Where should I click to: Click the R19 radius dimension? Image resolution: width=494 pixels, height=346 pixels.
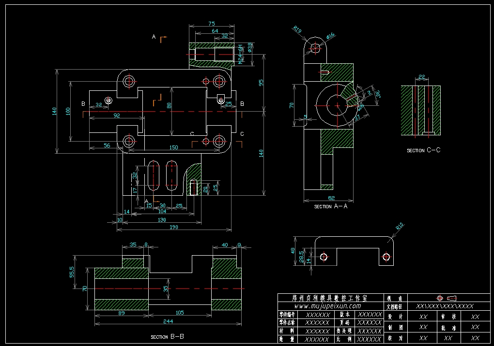pyautogui.click(x=297, y=30)
